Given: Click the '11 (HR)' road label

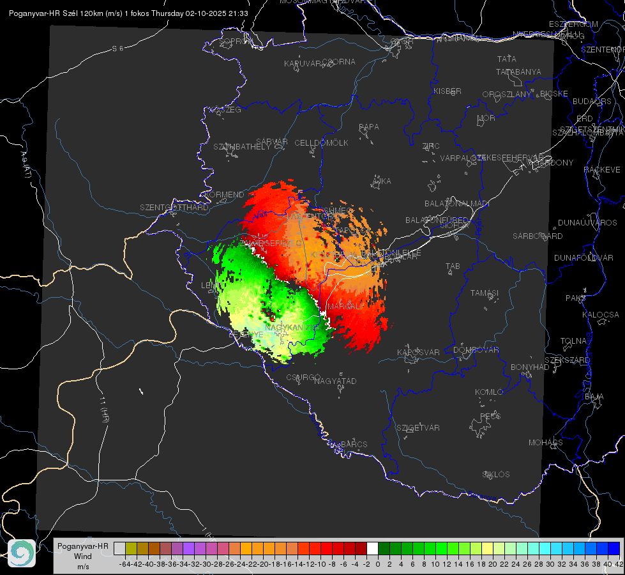Looking at the screenshot, I should pyautogui.click(x=103, y=410).
